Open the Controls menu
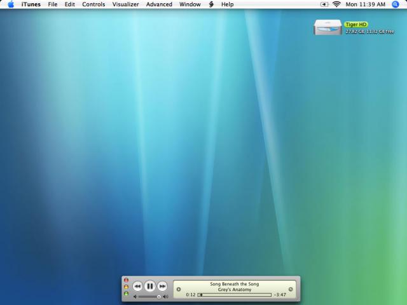The image size is (407, 305). [93, 4]
